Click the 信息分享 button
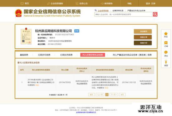Image resolution: width=172 pixels, height=116 pixels. 143,37
